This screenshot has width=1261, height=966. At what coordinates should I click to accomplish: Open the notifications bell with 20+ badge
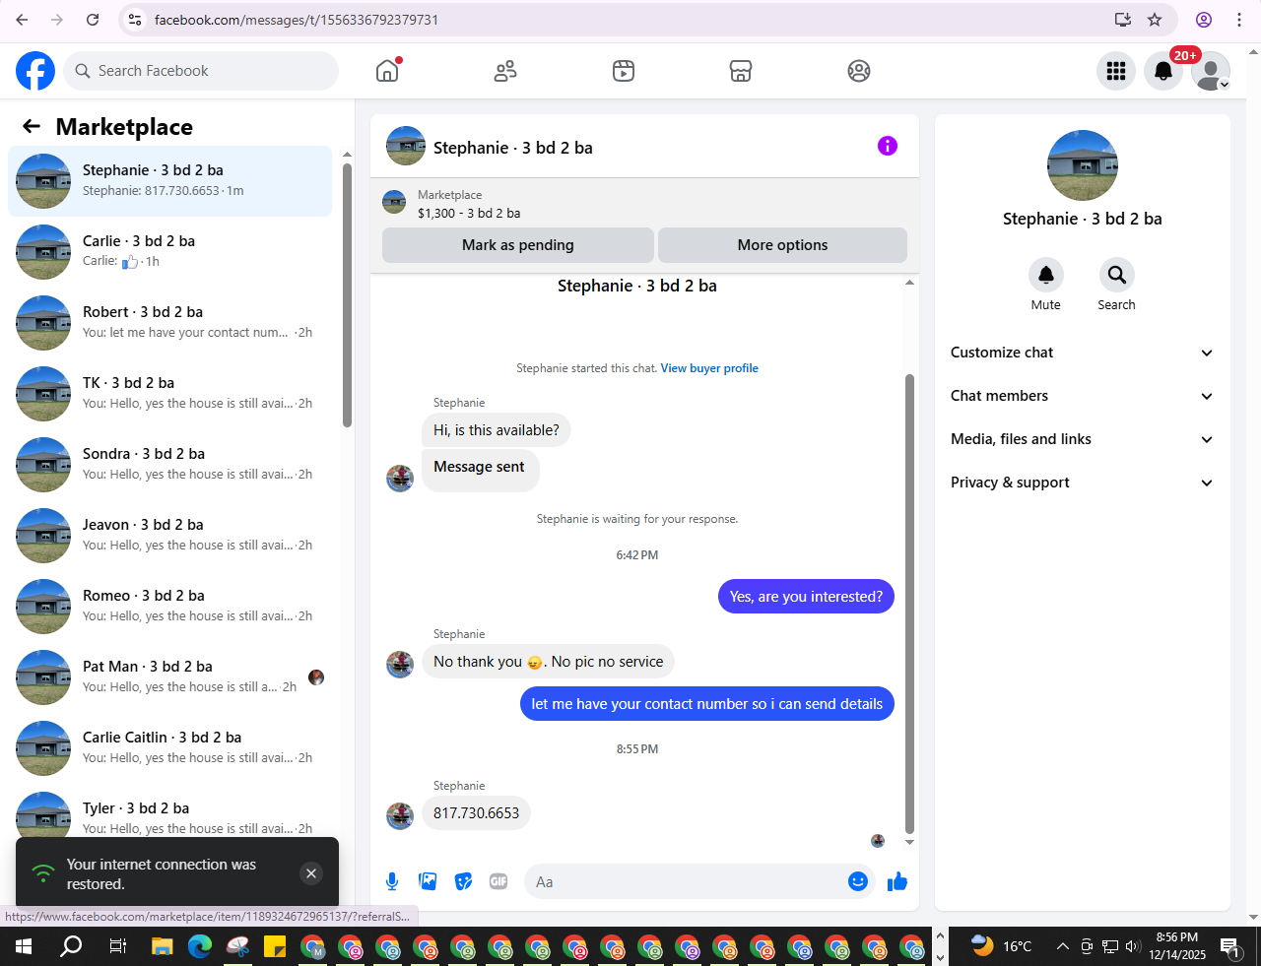1163,71
